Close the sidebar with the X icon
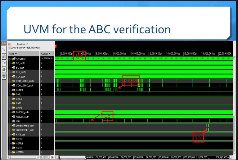The height and width of the screenshot is (160, 238). coord(2,43)
